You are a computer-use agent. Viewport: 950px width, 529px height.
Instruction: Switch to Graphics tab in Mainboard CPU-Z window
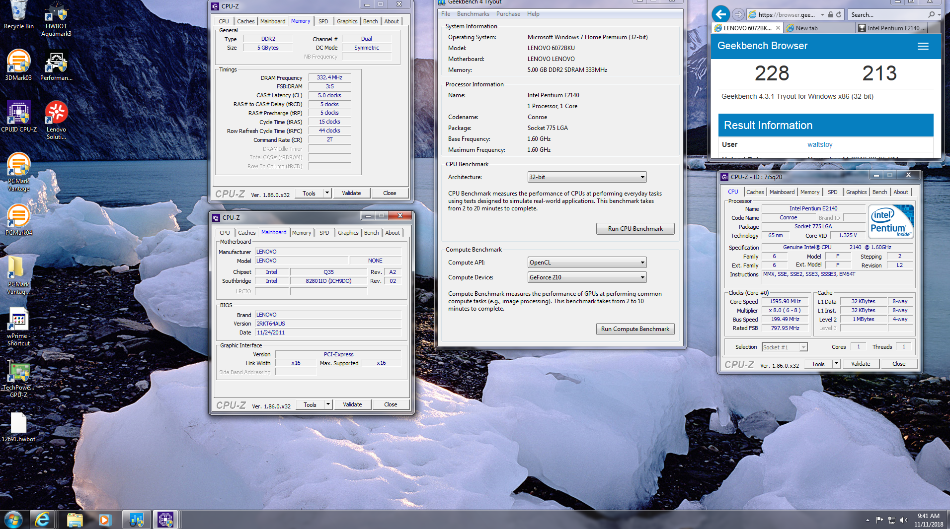(x=348, y=233)
